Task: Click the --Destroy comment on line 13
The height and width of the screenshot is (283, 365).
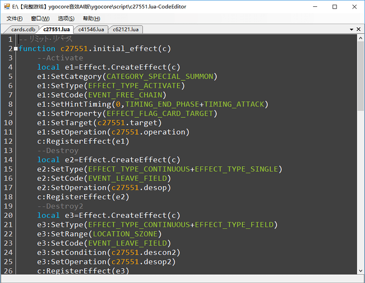Action: coord(58,150)
